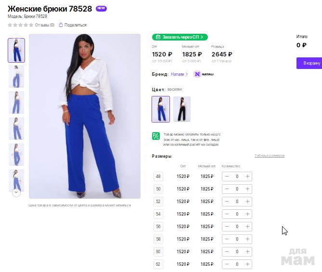Image resolution: width=322 pixels, height=272 pixels.
Task: Click the Share (Поделиться) icon
Action: 61,25
